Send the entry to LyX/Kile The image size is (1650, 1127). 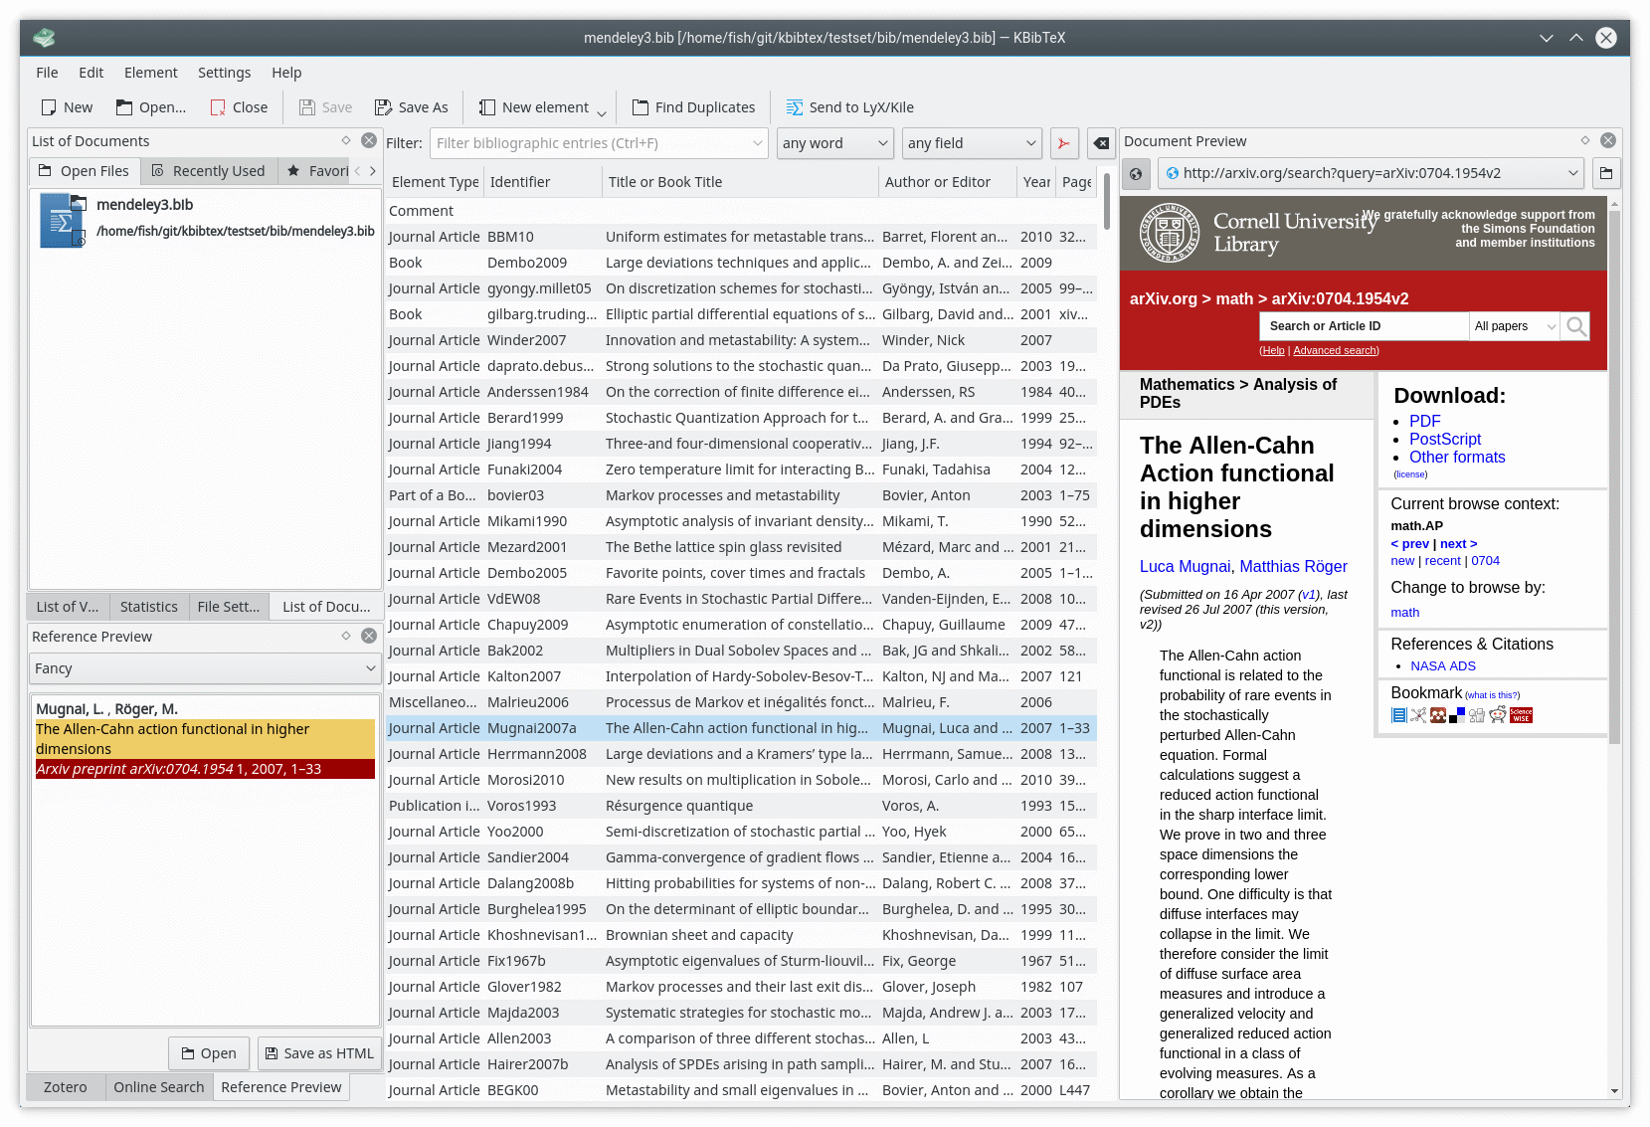coord(849,106)
